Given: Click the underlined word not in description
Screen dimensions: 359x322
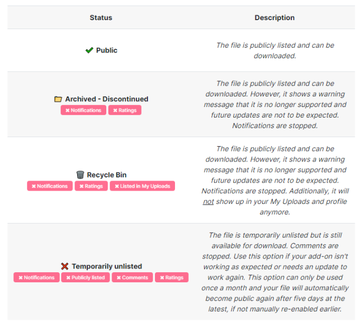Looking at the screenshot, I should tap(208, 202).
